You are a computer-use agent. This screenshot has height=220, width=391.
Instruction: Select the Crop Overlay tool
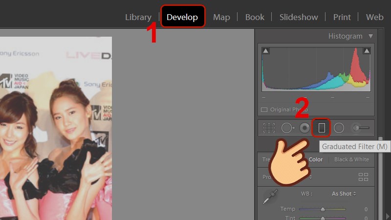269,128
